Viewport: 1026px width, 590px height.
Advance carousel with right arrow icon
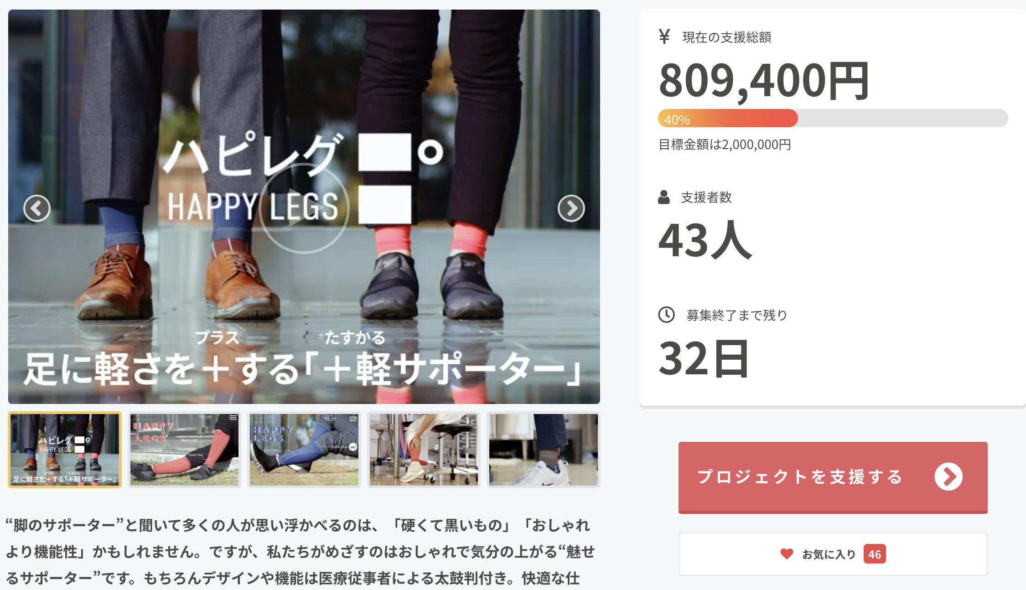tap(571, 208)
